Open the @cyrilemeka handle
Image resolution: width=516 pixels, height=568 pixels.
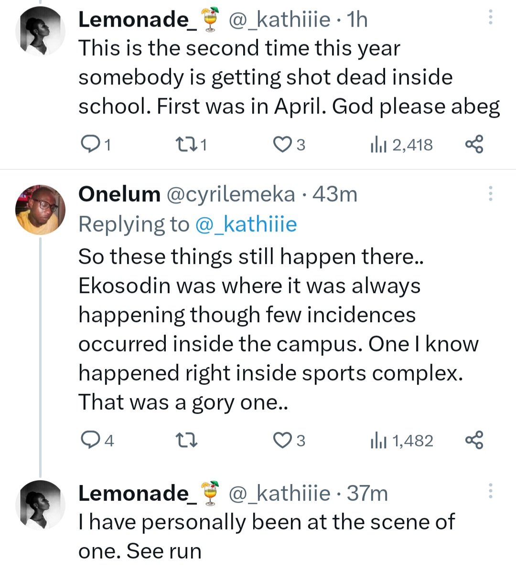point(230,194)
